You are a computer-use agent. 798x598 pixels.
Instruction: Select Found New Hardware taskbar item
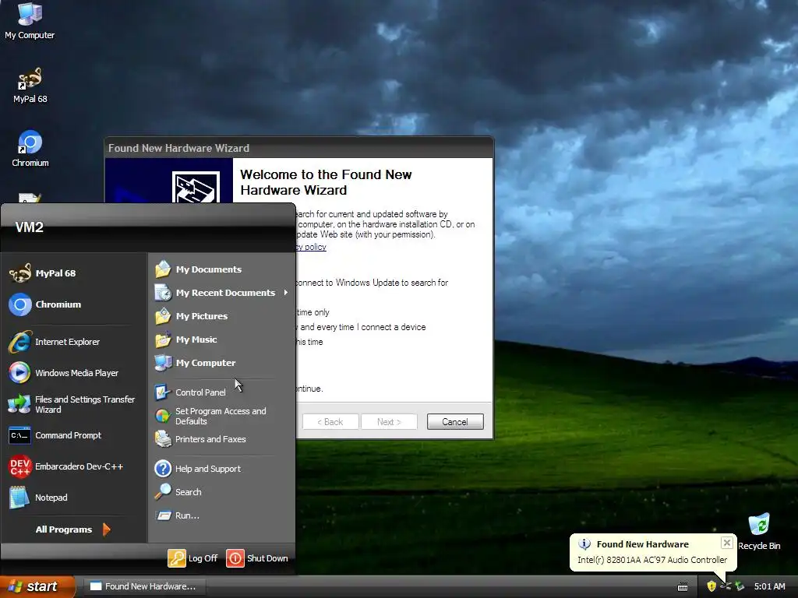coord(143,586)
